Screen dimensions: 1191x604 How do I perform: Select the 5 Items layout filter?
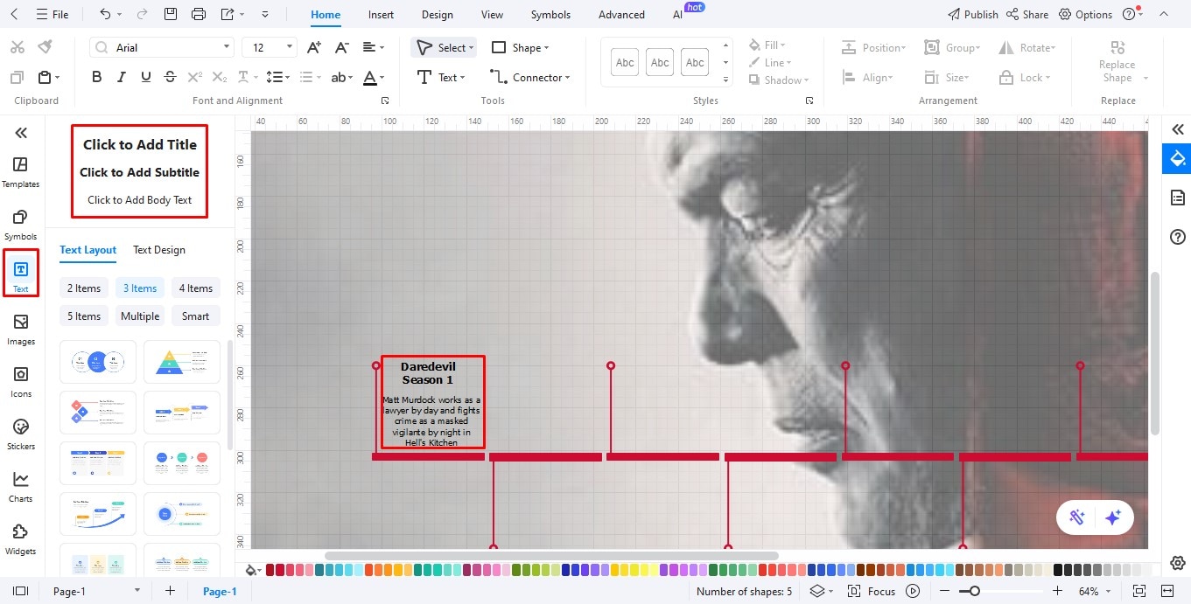coord(84,316)
